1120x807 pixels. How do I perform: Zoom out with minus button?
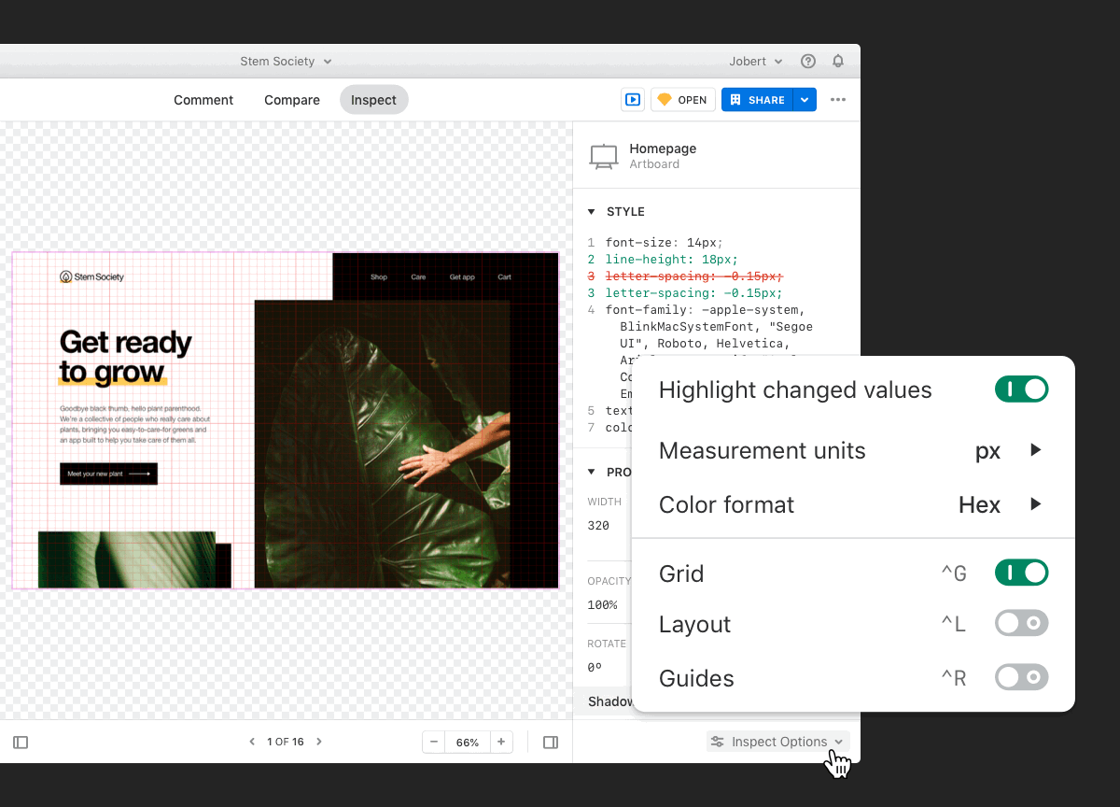click(433, 743)
